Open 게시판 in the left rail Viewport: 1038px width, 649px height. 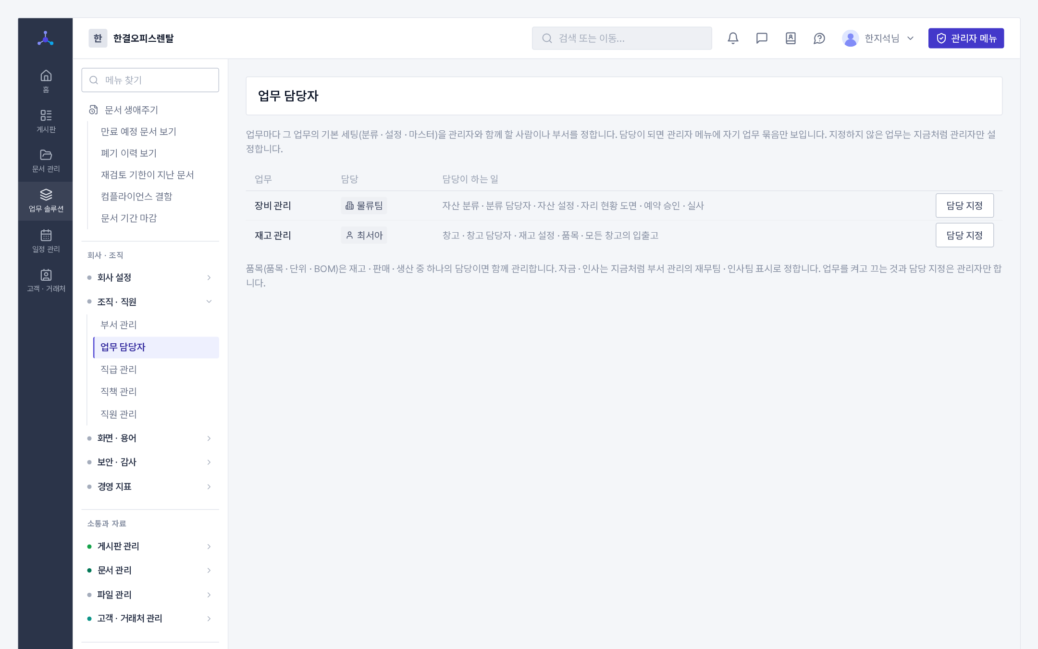point(46,121)
